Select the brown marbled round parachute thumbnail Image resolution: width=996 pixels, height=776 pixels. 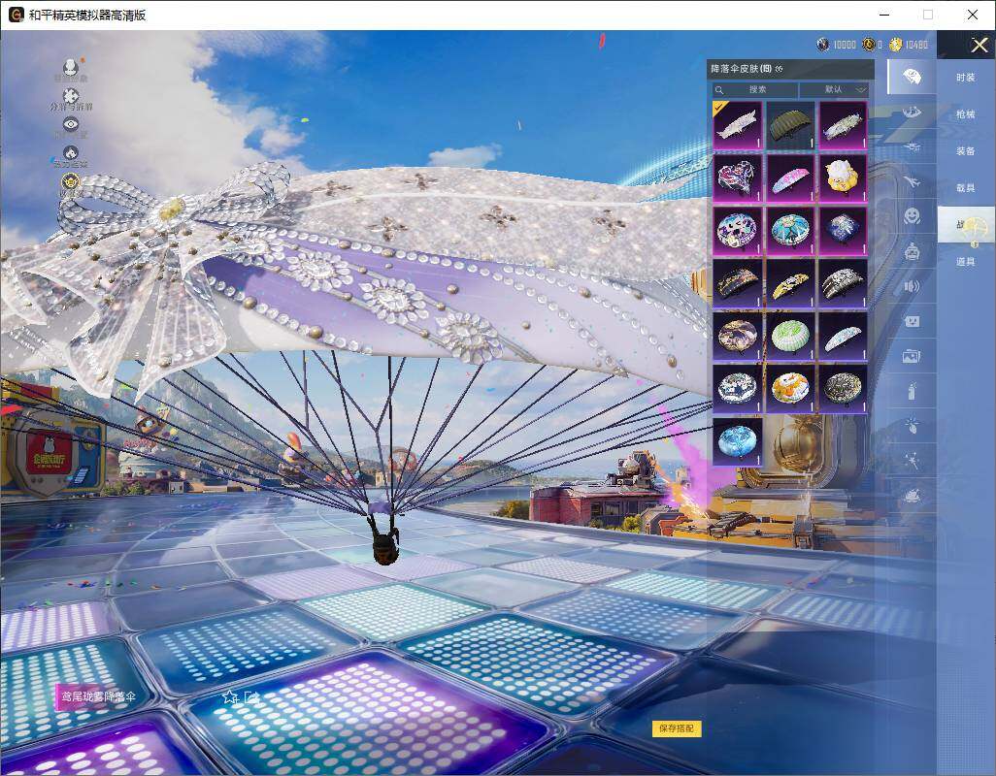[737, 336]
